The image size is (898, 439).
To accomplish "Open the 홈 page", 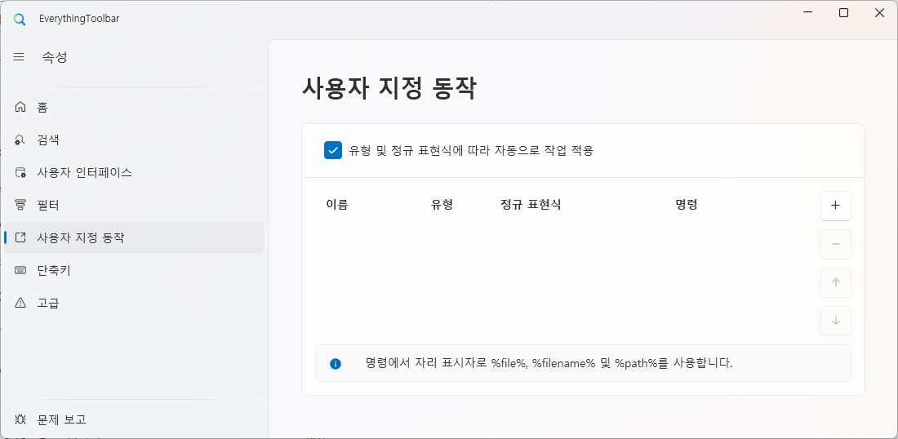I will pos(134,107).
